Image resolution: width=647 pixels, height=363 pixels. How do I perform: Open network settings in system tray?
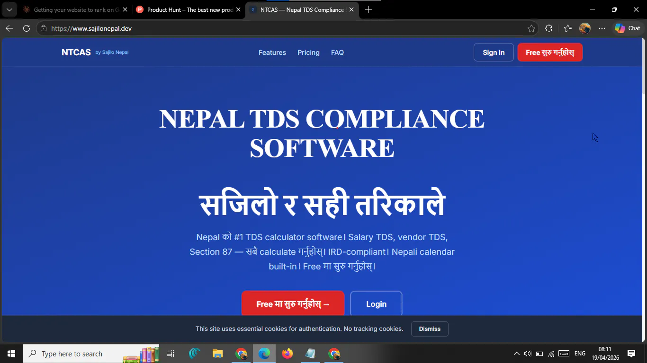pos(551,354)
